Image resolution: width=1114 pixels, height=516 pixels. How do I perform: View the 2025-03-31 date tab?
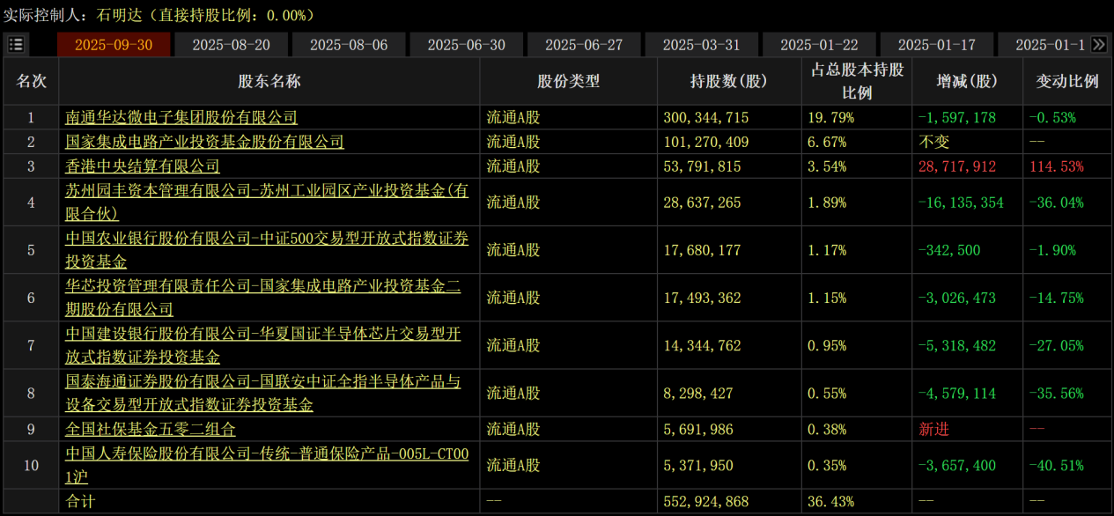click(701, 45)
